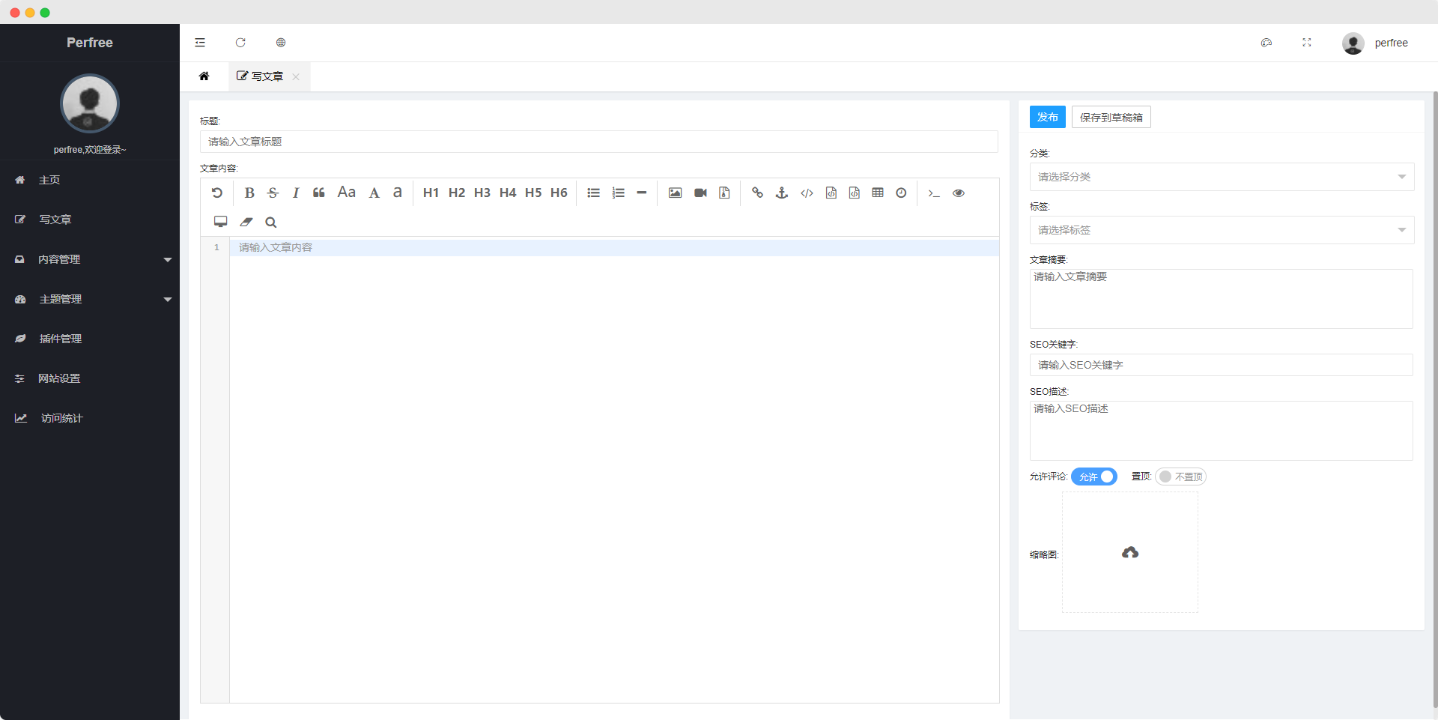1438x720 pixels.
Task: Insert inline code
Action: (x=807, y=193)
